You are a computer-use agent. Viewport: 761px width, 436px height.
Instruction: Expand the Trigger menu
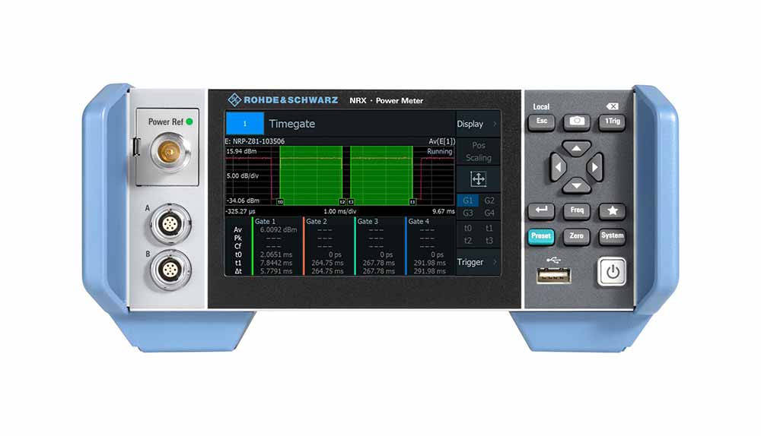pos(477,262)
